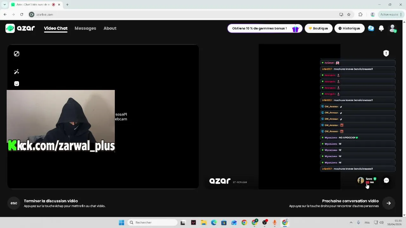Screen dimensions: 406x228
Task: Expand the video to fullscreen icon
Action: click(16, 54)
